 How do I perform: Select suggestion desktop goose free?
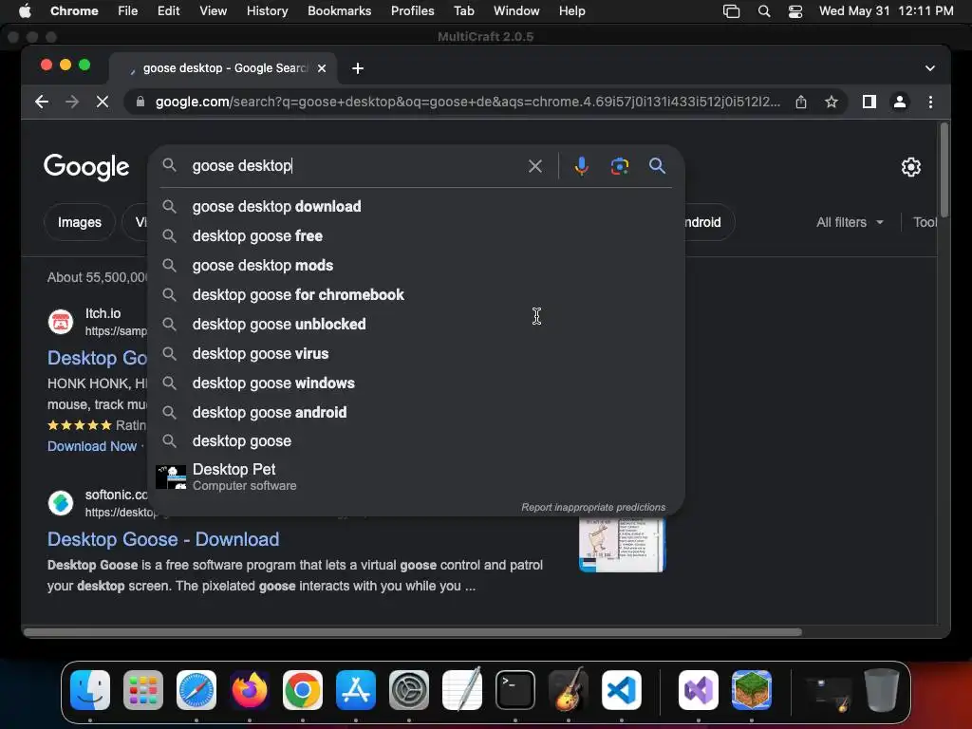(416, 235)
